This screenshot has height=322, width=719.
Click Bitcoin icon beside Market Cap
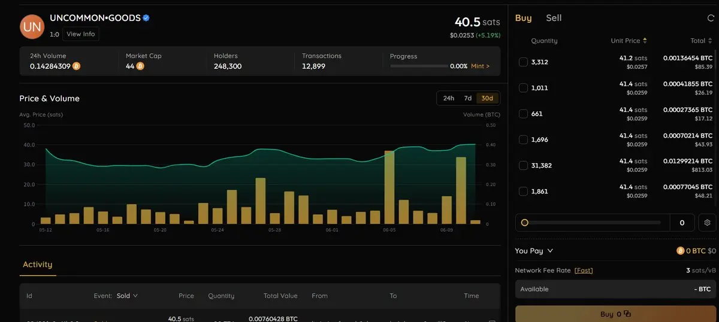[140, 66]
